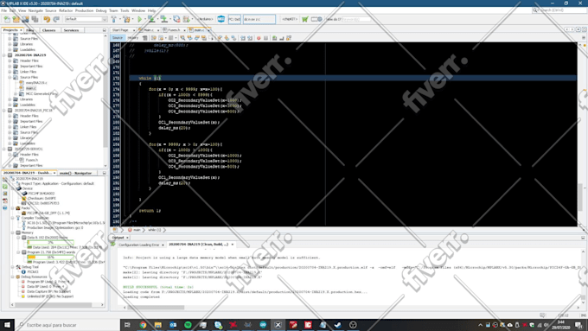Image resolution: width=588 pixels, height=331 pixels.
Task: Click the Hold in Reset icon
Action: (x=176, y=19)
